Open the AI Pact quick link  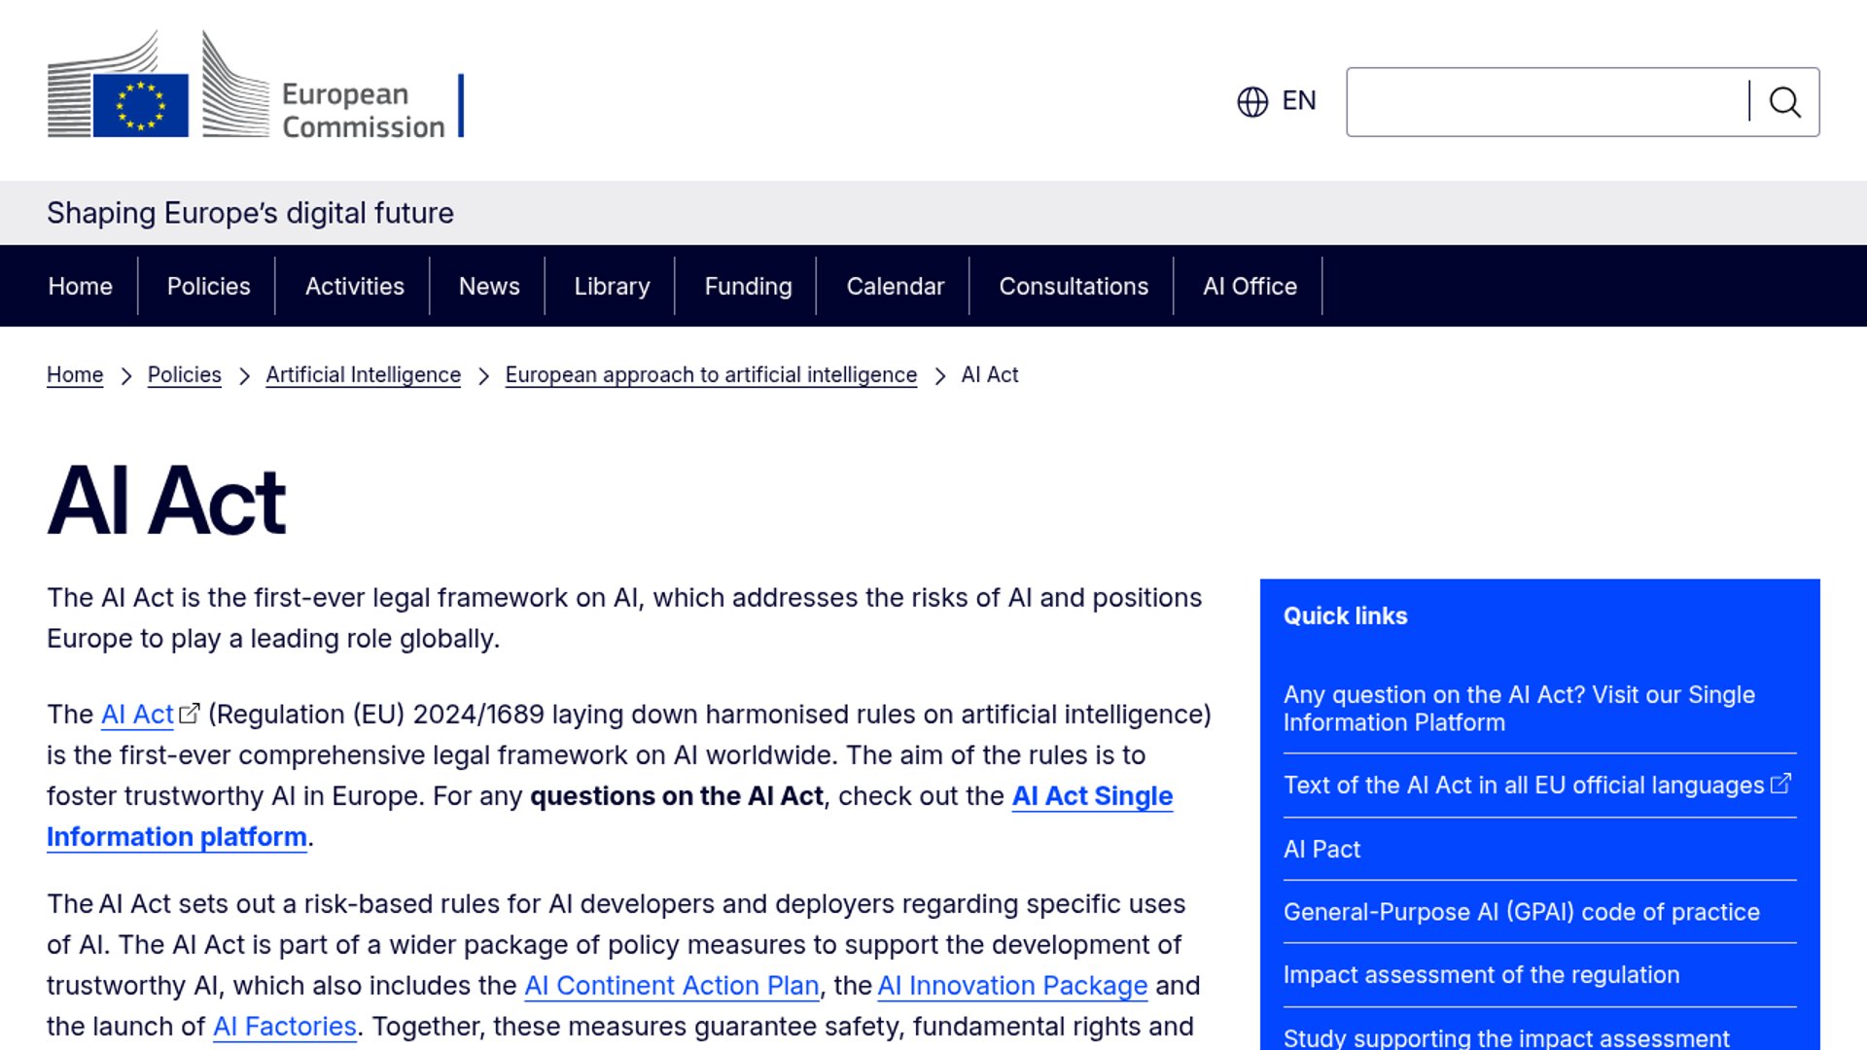point(1321,849)
